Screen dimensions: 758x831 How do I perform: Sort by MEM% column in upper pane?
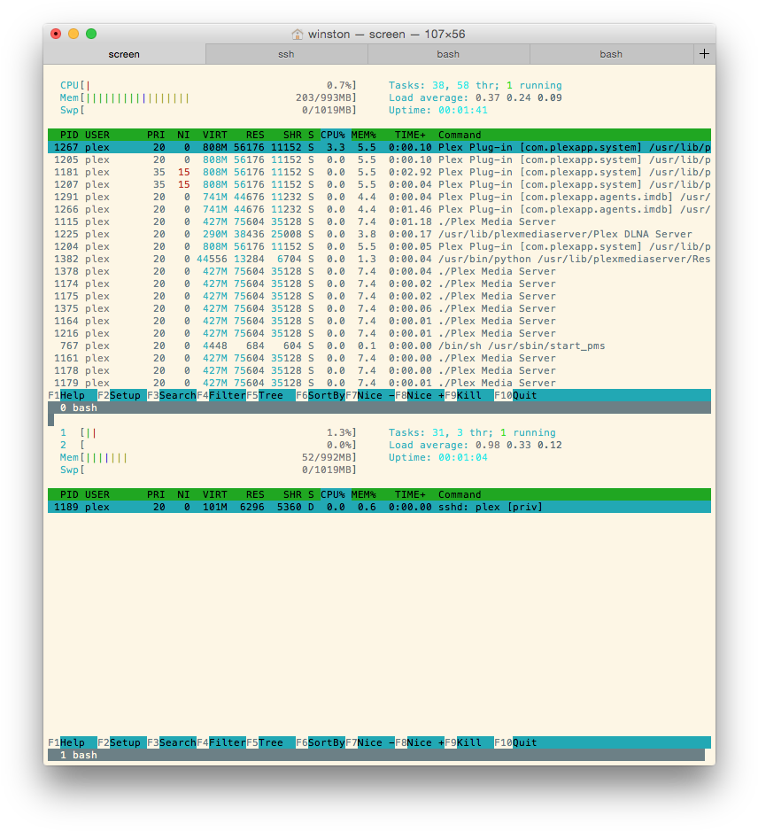(x=363, y=135)
